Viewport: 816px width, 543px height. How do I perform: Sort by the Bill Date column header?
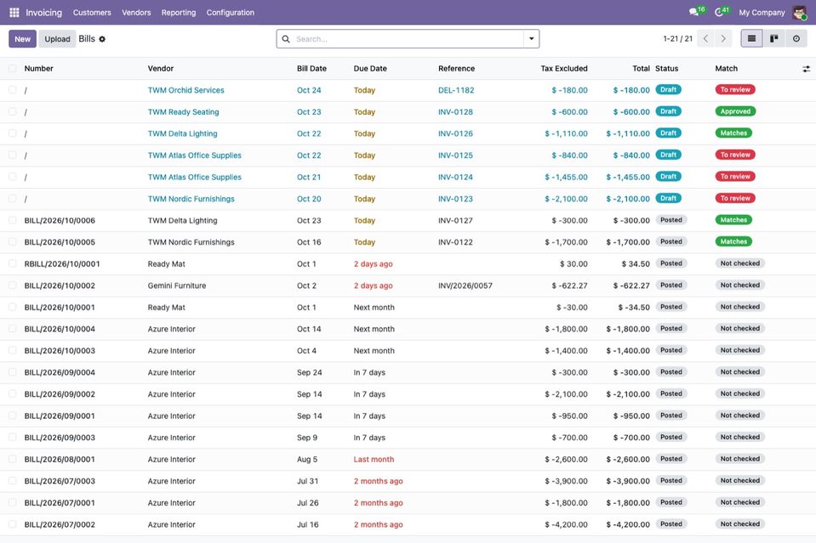pos(311,69)
